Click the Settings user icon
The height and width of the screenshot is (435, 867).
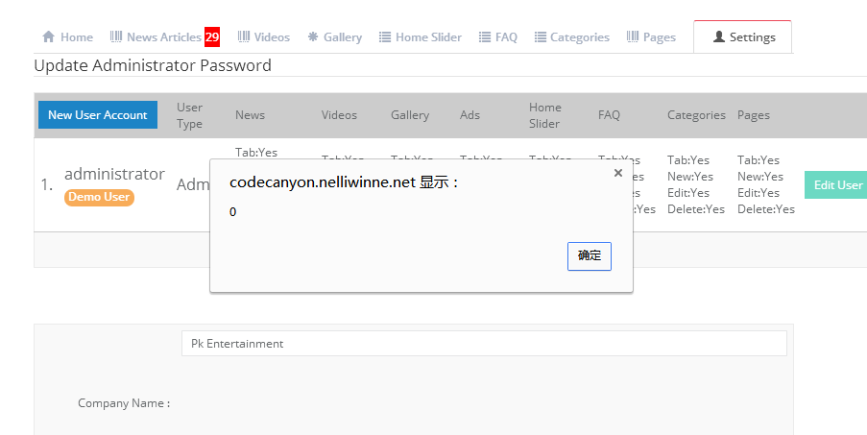pyautogui.click(x=719, y=37)
